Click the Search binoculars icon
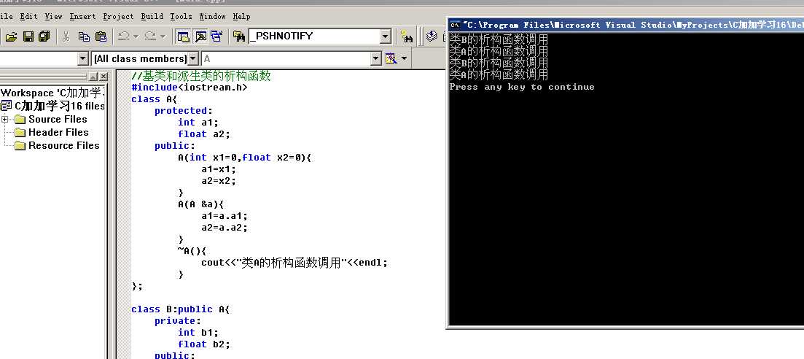The height and width of the screenshot is (359, 804). pyautogui.click(x=407, y=36)
